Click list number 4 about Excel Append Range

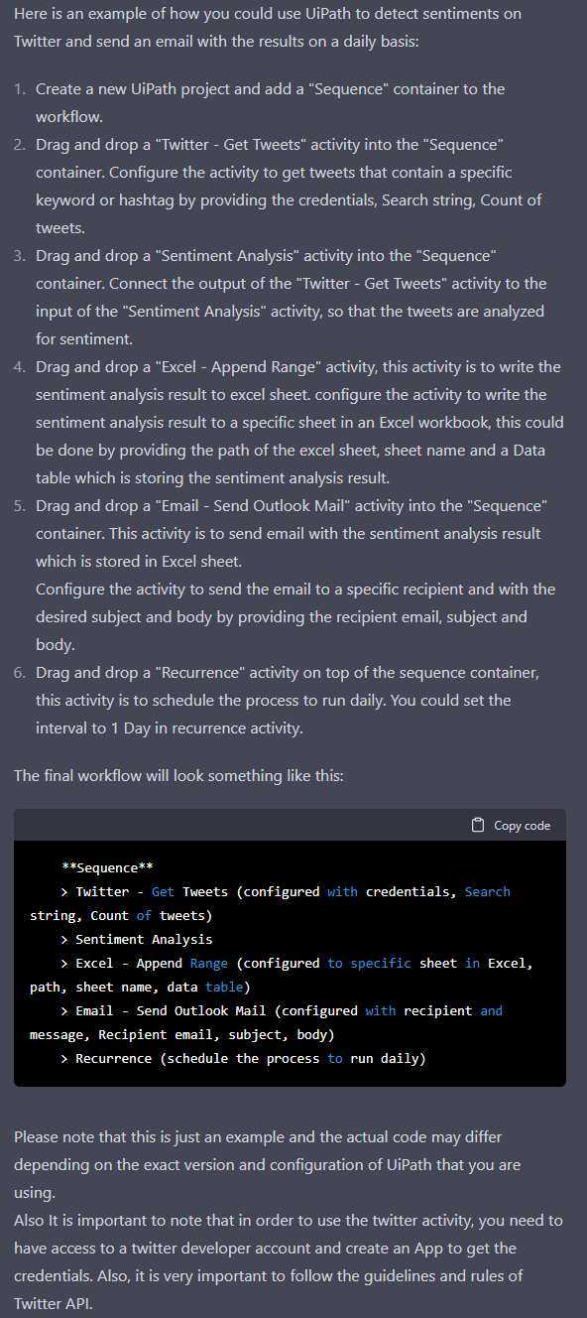pyautogui.click(x=20, y=367)
